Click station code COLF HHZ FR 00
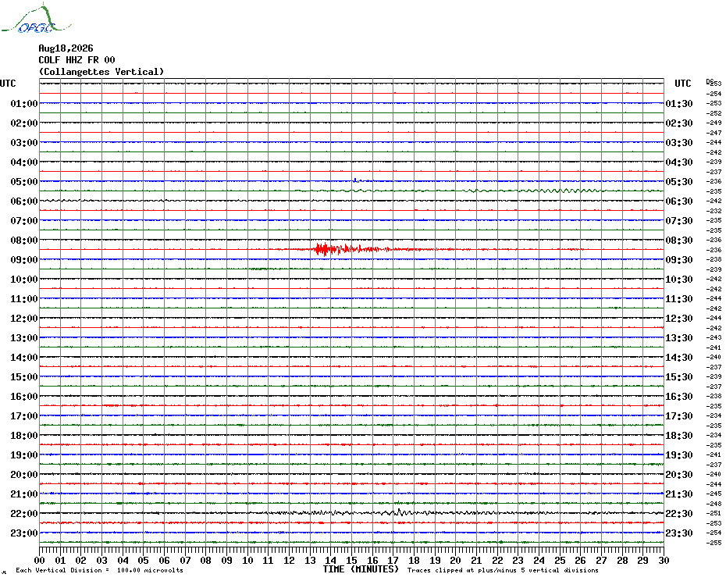Image resolution: width=726 pixels, height=581 pixels. 77,60
